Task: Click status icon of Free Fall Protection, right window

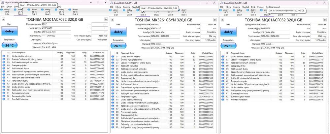Action: [222, 99]
